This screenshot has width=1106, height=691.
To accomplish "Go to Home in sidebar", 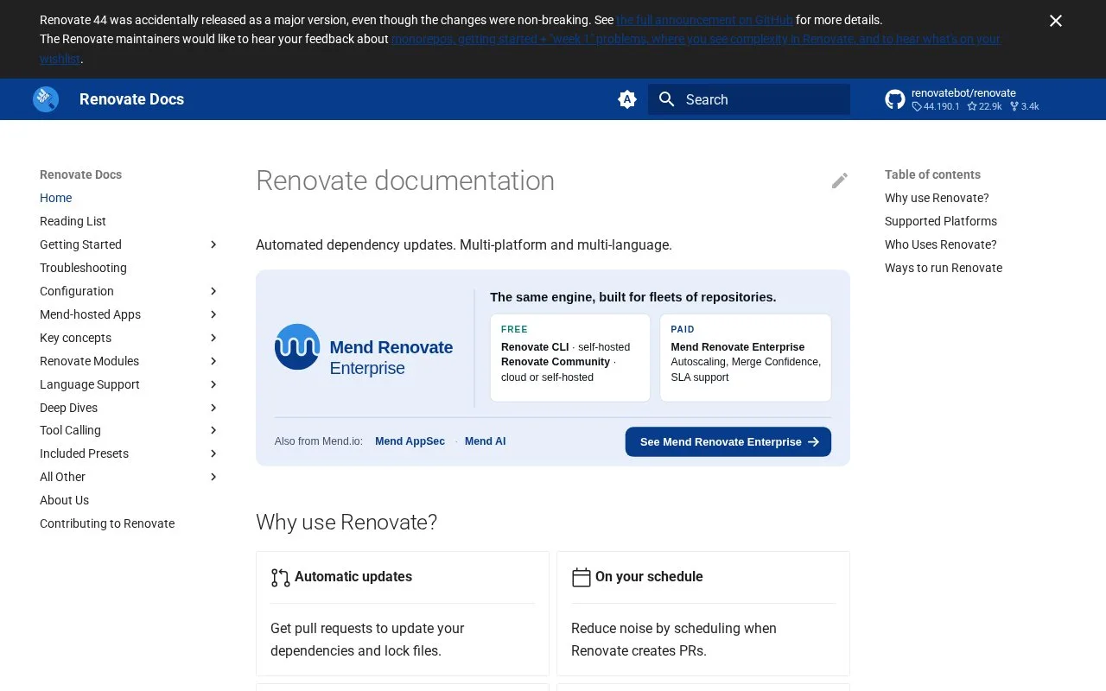I will [55, 198].
